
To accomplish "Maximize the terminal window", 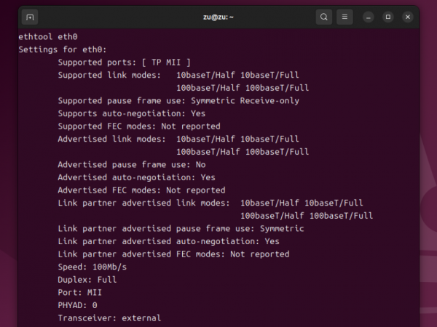I will (x=388, y=17).
